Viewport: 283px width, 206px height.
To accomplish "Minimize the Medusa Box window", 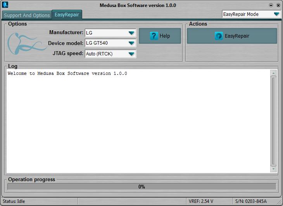I will 271,5.
